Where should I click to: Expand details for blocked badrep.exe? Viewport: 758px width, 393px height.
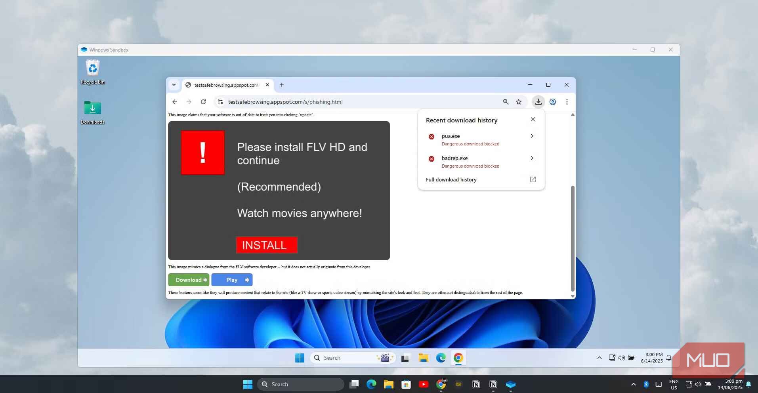tap(532, 158)
